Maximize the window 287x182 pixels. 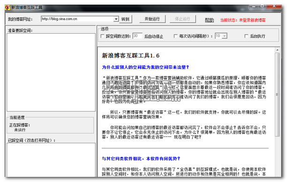click(x=262, y=7)
